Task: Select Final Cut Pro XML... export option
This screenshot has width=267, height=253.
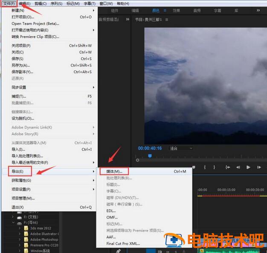Action: pos(144,244)
